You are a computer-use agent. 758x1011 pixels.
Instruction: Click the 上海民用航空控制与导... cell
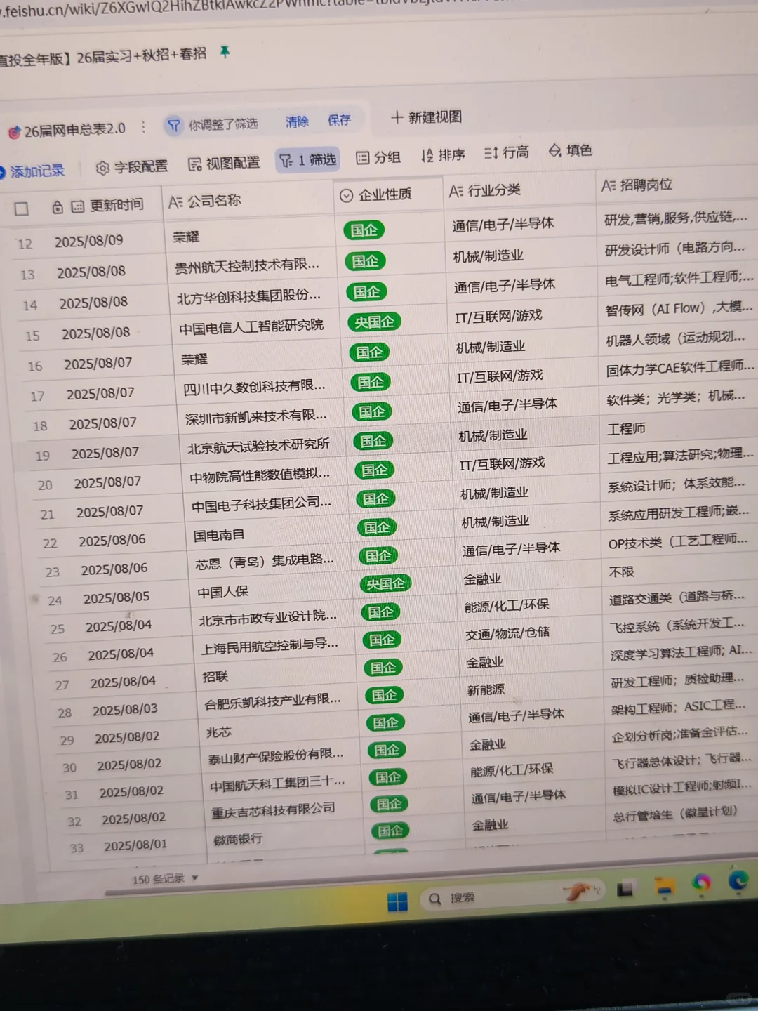click(x=270, y=646)
